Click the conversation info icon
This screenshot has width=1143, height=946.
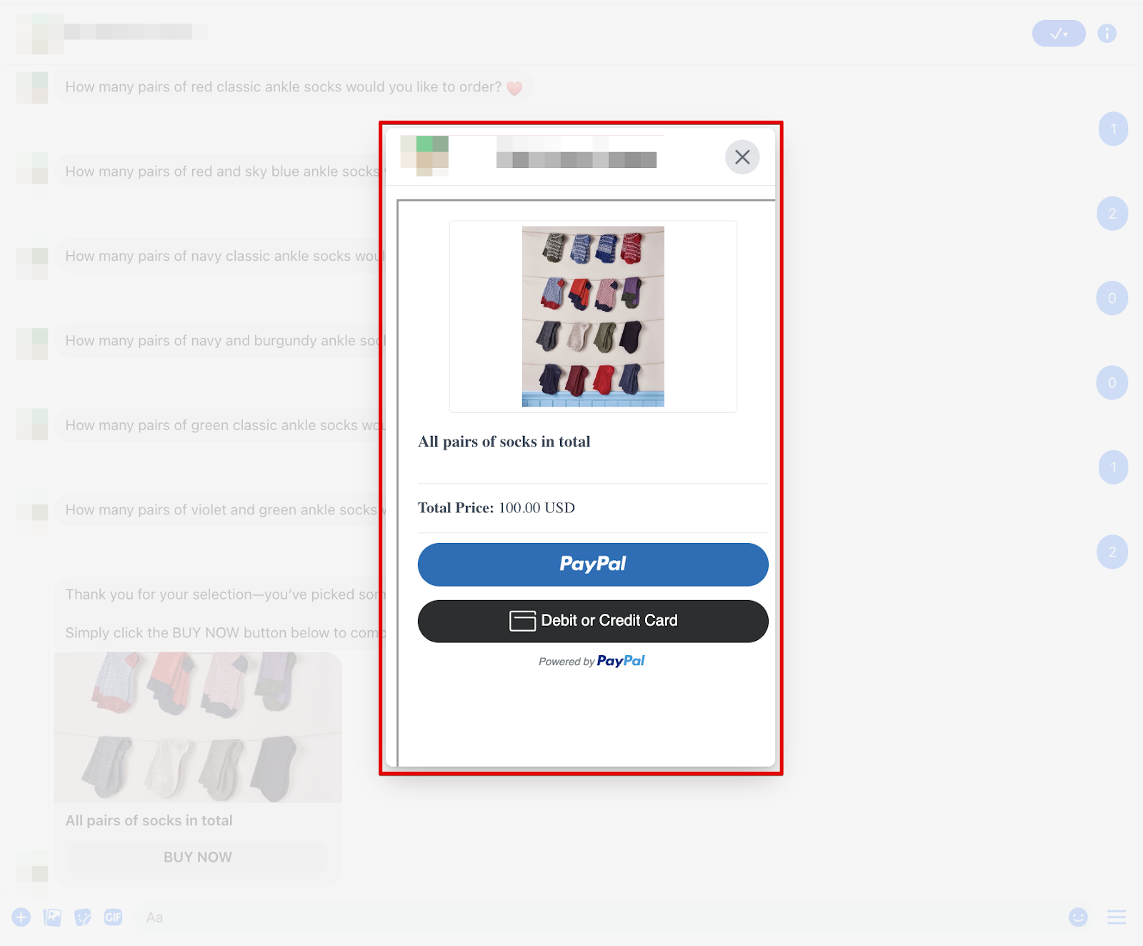(x=1107, y=33)
